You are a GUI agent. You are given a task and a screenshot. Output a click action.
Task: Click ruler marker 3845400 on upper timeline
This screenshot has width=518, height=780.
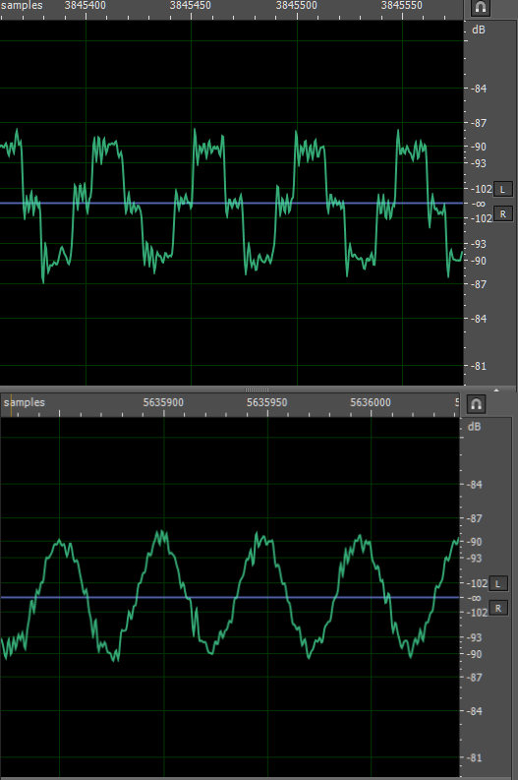tap(85, 6)
